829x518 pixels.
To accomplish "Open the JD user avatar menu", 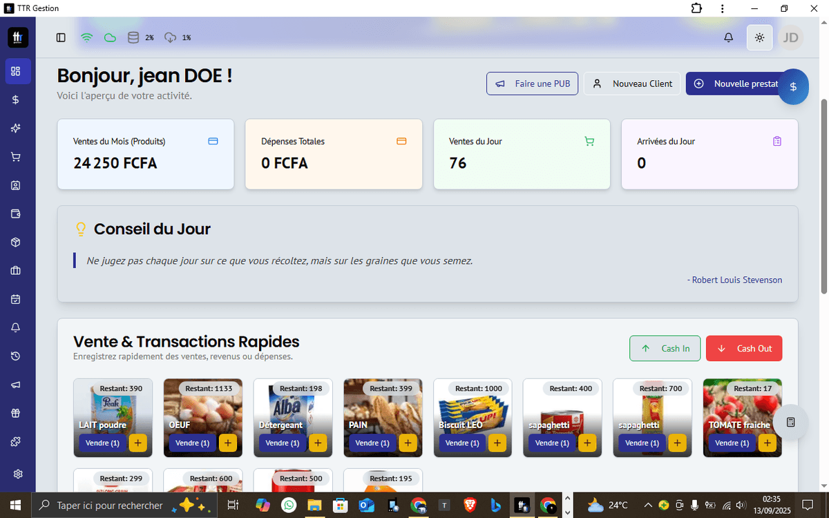I will pyautogui.click(x=790, y=37).
